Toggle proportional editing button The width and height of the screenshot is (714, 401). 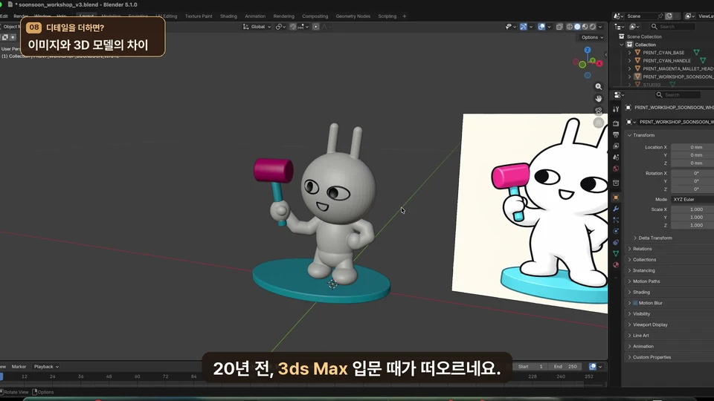[315, 27]
